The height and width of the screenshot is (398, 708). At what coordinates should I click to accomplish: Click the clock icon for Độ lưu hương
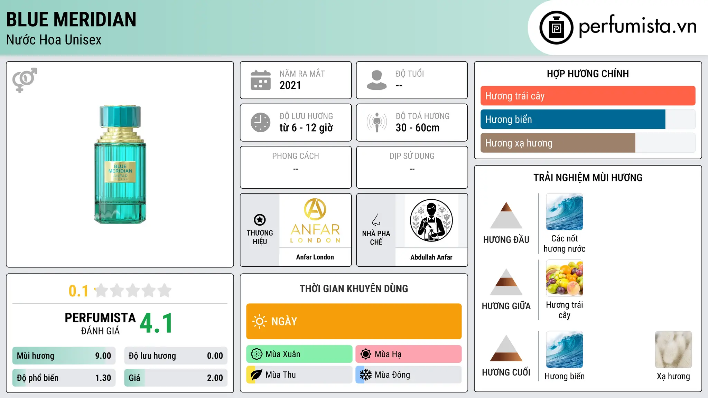click(x=261, y=122)
